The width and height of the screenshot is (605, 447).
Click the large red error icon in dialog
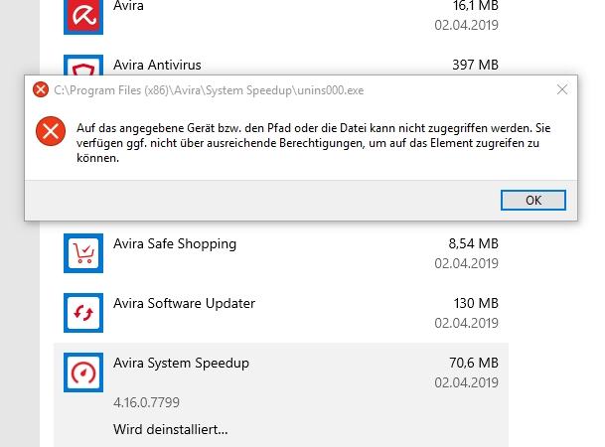click(x=51, y=131)
